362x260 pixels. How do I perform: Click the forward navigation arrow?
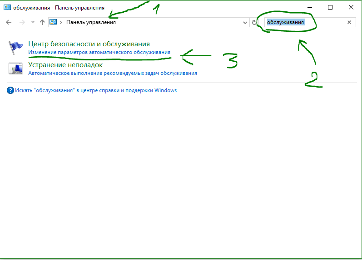(x=22, y=22)
